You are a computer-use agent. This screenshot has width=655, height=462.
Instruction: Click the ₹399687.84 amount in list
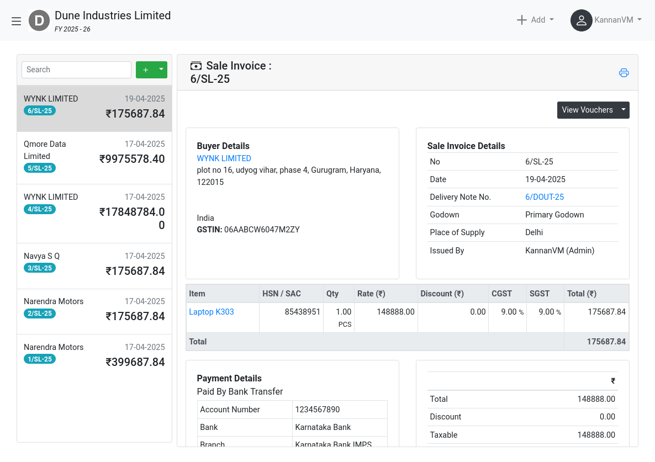135,362
